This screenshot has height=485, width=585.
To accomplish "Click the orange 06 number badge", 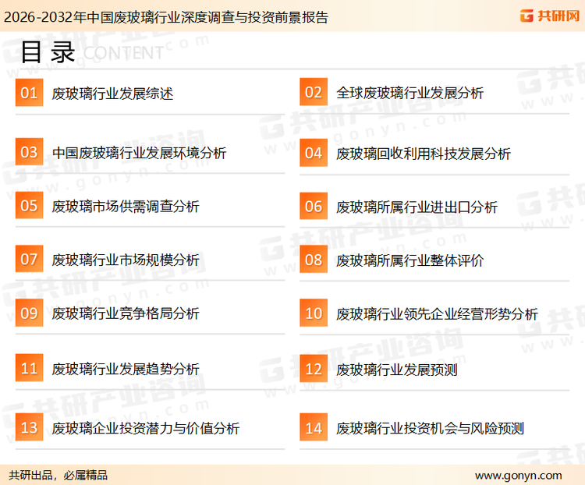I will pyautogui.click(x=314, y=206).
